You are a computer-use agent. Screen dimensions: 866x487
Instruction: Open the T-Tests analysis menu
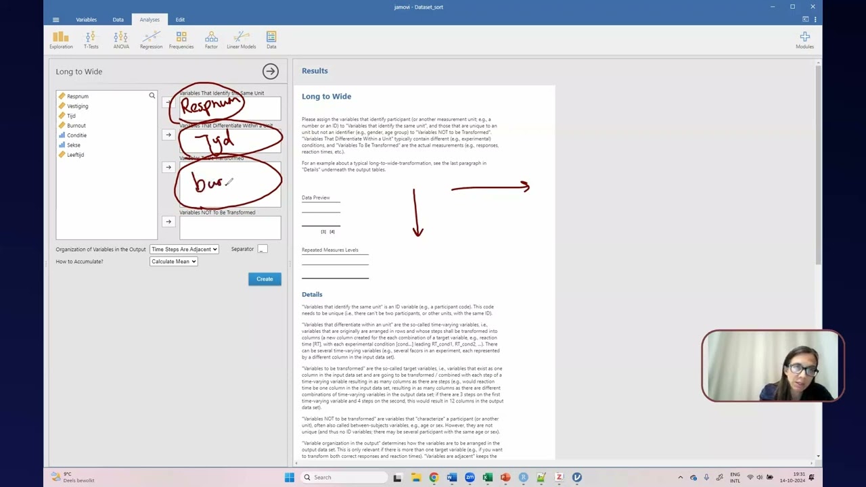pyautogui.click(x=91, y=40)
